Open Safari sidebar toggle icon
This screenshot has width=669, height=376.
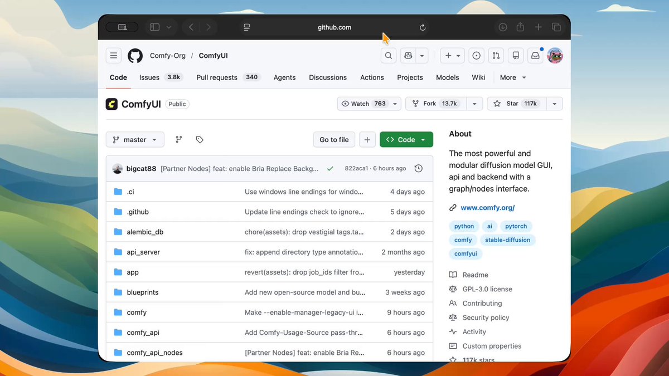click(154, 27)
